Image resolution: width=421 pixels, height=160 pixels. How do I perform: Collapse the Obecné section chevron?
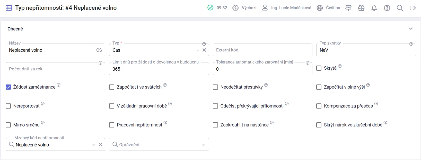(411, 29)
